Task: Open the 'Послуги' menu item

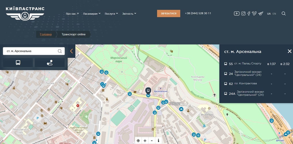Action: pyautogui.click(x=111, y=14)
